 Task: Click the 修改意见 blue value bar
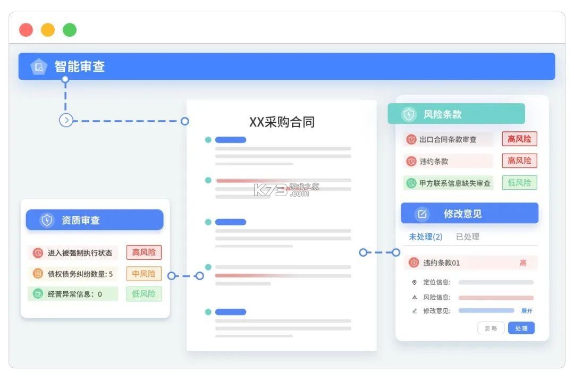pyautogui.click(x=486, y=310)
